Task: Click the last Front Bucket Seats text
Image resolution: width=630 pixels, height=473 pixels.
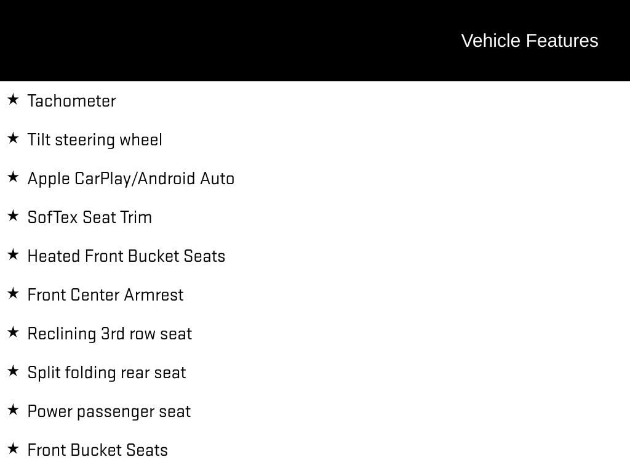Action: [x=97, y=450]
